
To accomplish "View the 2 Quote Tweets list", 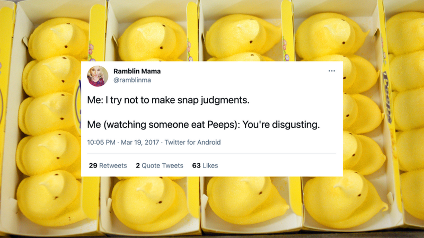I will tap(160, 165).
